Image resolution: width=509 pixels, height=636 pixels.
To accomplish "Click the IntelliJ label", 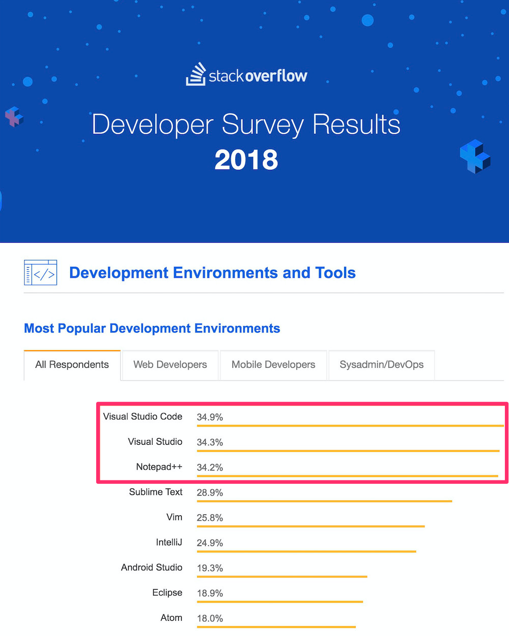I will [x=169, y=542].
